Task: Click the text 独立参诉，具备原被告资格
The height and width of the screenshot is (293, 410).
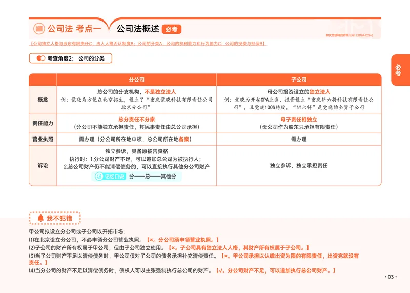Action: pos(136,151)
